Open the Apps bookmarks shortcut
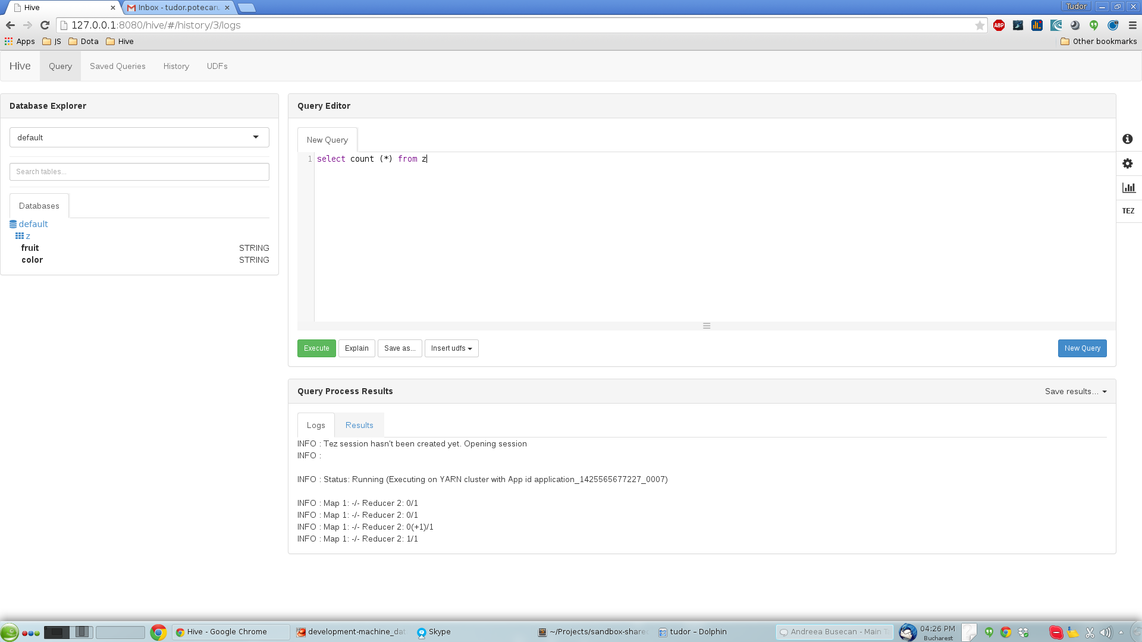This screenshot has height=642, width=1142. [20, 41]
